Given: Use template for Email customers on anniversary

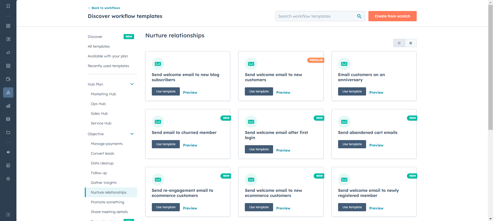Looking at the screenshot, I should click(x=352, y=91).
